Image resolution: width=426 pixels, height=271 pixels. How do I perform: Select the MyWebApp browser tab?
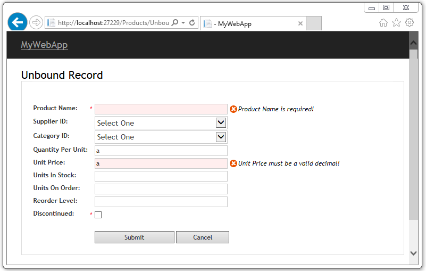coord(253,23)
